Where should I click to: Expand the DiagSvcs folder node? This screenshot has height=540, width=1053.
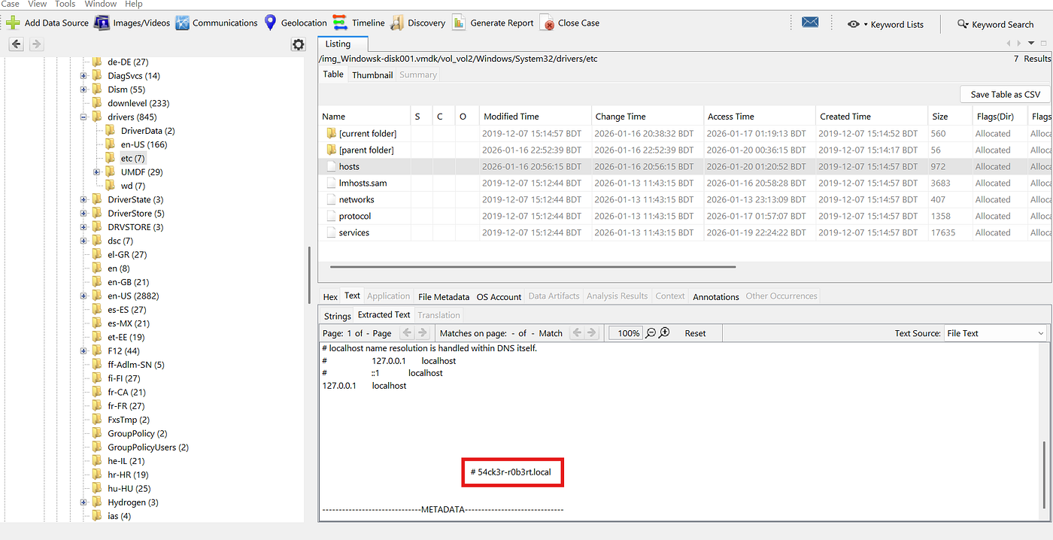[x=84, y=76]
